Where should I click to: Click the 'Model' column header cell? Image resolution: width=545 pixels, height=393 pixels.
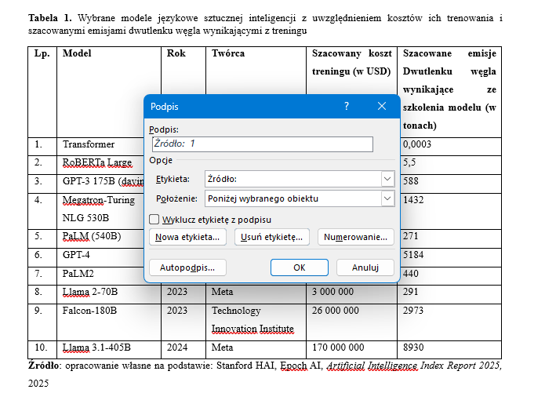(77, 54)
